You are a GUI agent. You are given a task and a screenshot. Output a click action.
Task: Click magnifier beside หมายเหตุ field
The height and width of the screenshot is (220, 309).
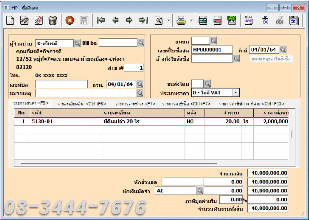point(140,93)
